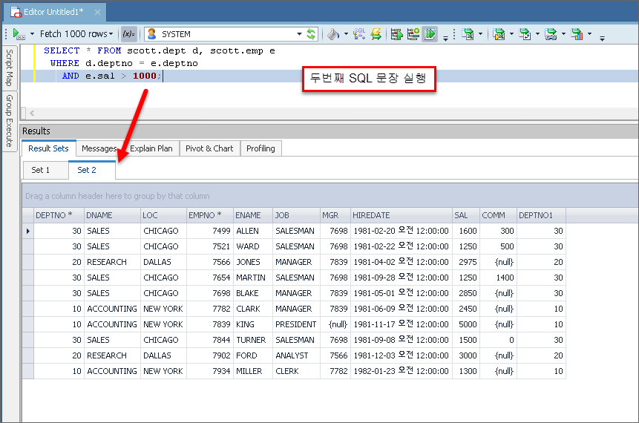Open dropdown beside grid copy icon

click(x=537, y=34)
